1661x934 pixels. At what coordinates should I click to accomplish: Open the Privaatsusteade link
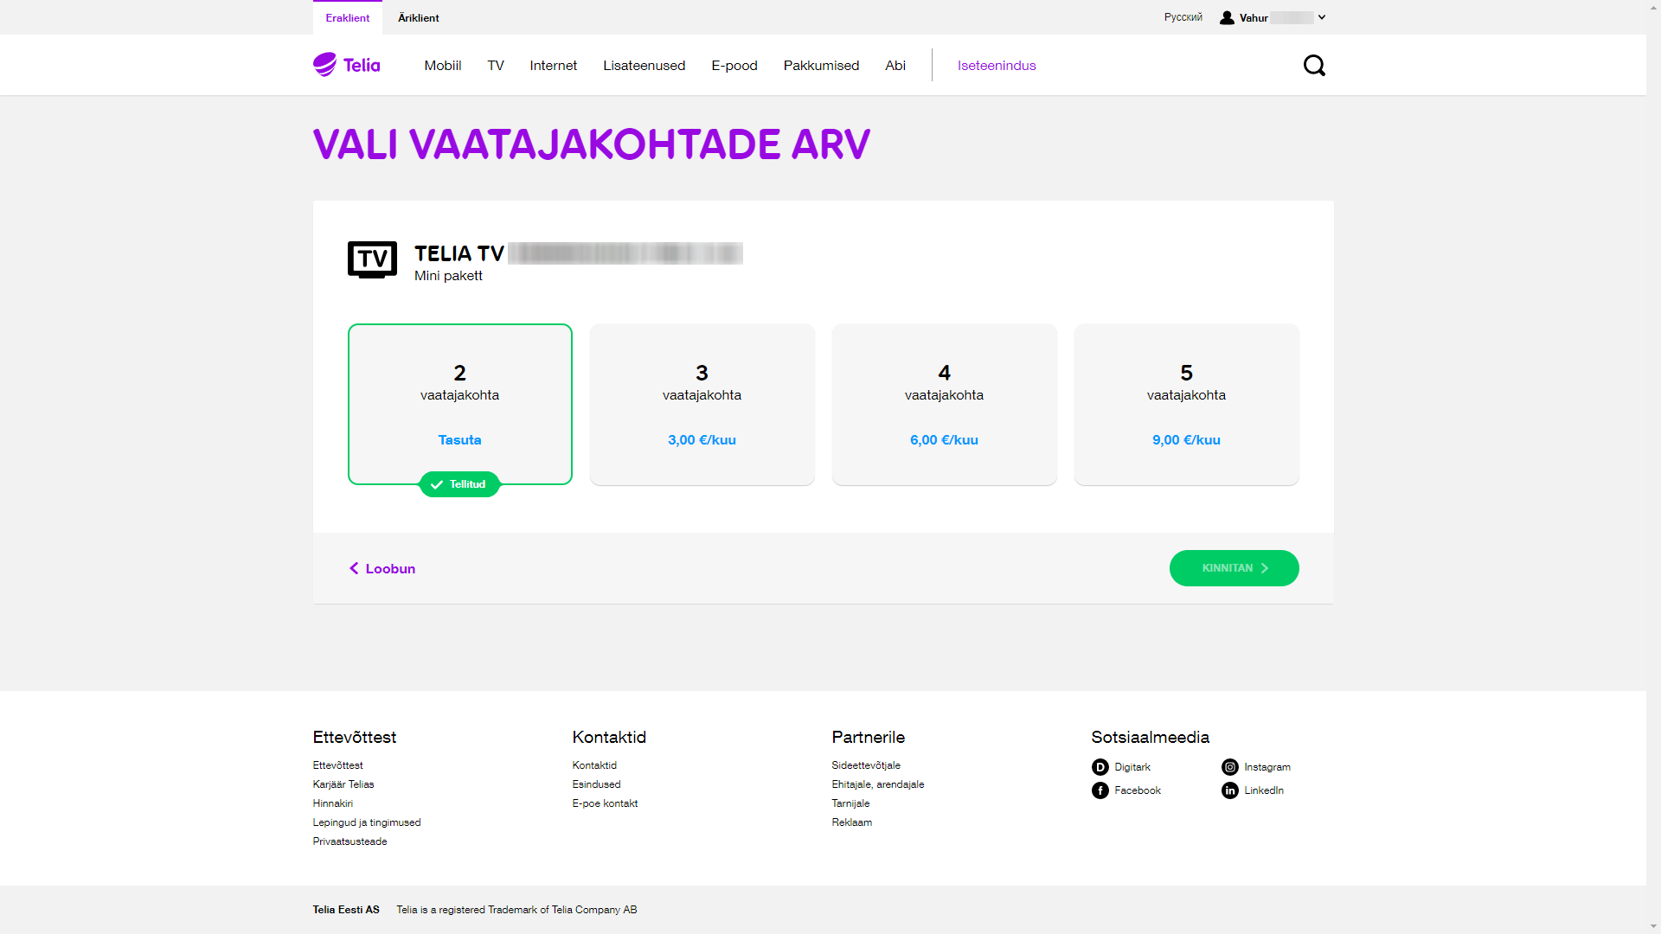pyautogui.click(x=350, y=841)
